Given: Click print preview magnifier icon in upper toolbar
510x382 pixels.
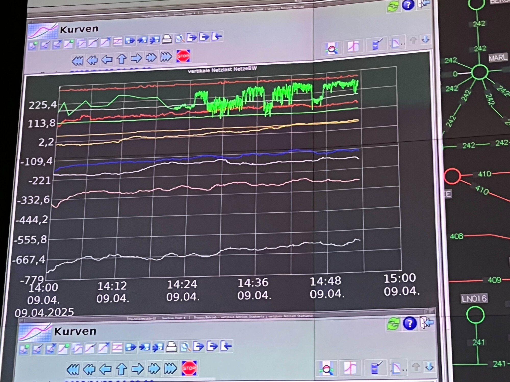Looking at the screenshot, I should [x=180, y=39].
